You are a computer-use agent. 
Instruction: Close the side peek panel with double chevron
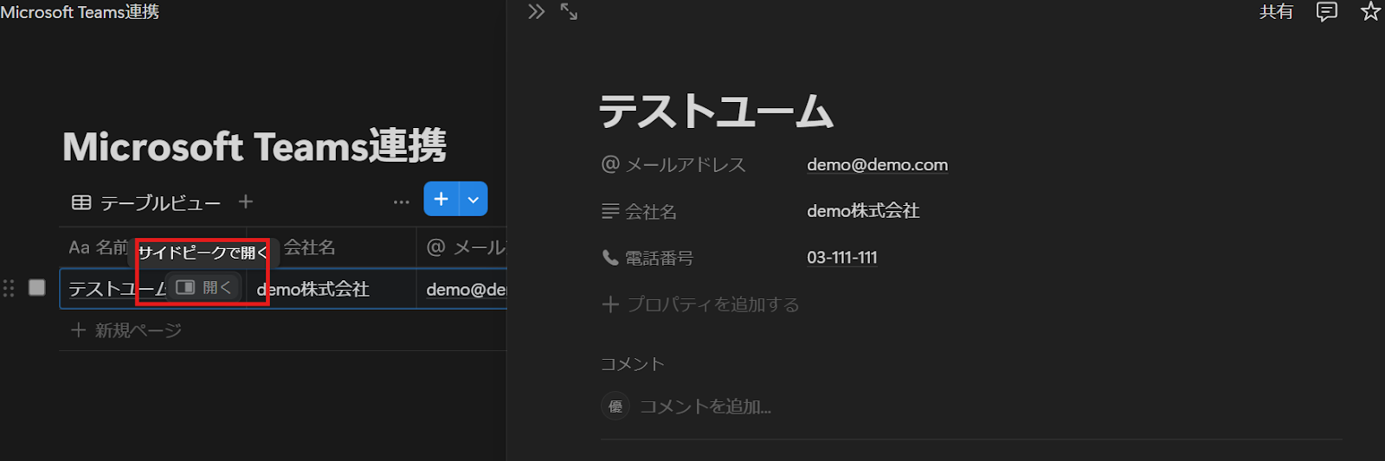pos(537,12)
